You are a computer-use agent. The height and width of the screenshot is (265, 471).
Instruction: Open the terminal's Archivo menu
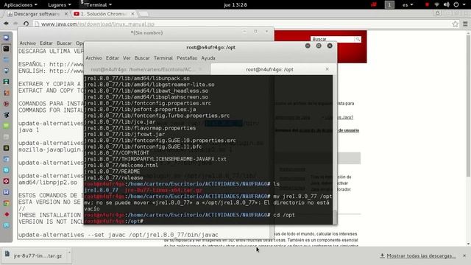tap(93, 58)
